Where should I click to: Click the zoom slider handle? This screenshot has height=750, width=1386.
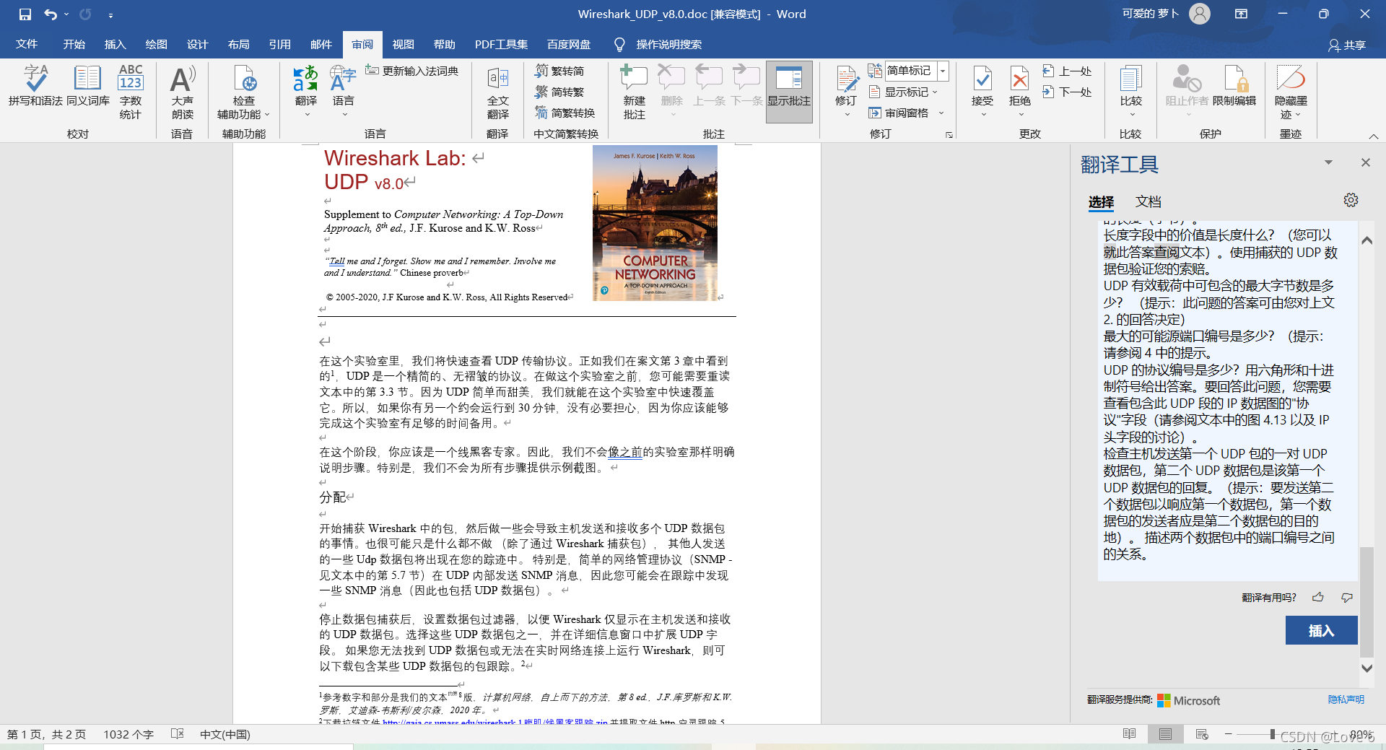click(1272, 734)
